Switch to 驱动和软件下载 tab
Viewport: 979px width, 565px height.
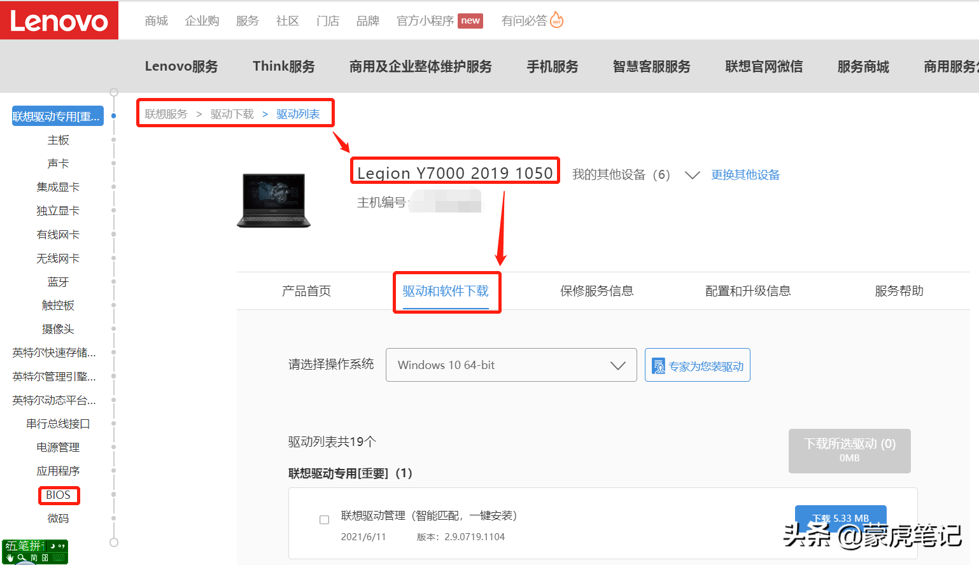pyautogui.click(x=446, y=291)
